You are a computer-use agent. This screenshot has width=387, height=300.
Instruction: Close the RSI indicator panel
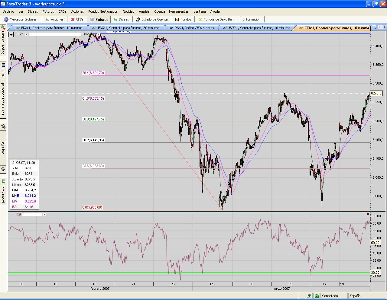tap(368, 214)
